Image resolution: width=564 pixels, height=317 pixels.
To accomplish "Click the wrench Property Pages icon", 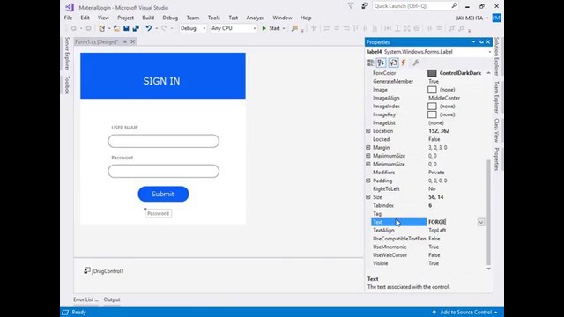I will 416,63.
